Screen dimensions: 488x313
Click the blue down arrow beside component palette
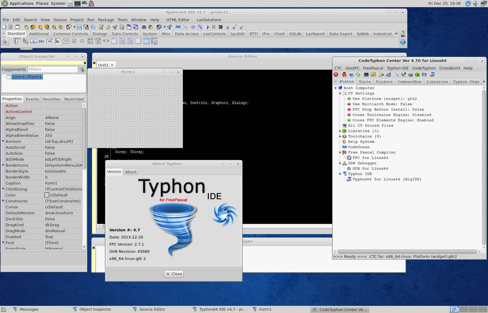pos(403,42)
